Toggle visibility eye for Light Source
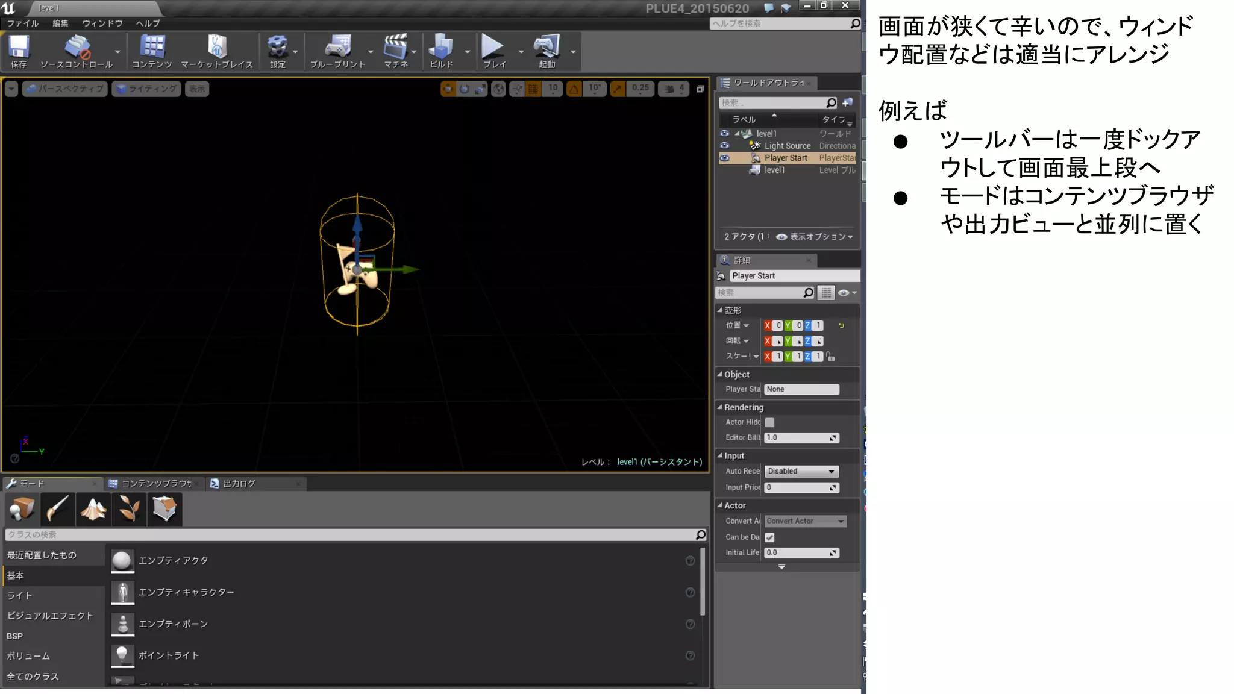The image size is (1234, 694). (x=725, y=146)
